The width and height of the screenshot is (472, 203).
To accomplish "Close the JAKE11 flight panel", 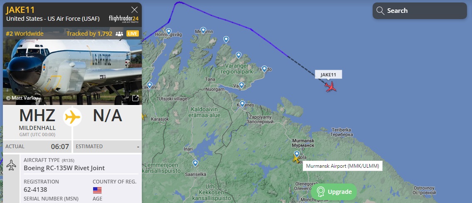I will click(135, 10).
